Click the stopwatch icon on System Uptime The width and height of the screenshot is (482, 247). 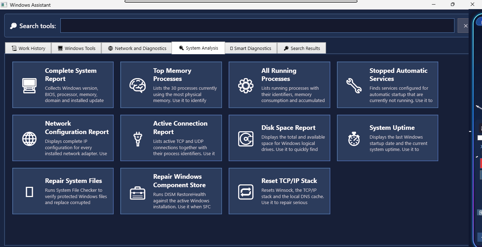(354, 139)
